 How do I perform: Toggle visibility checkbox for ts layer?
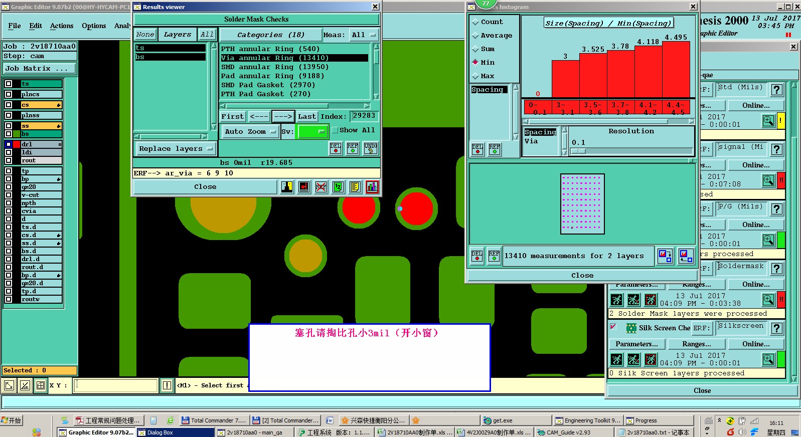pos(9,84)
